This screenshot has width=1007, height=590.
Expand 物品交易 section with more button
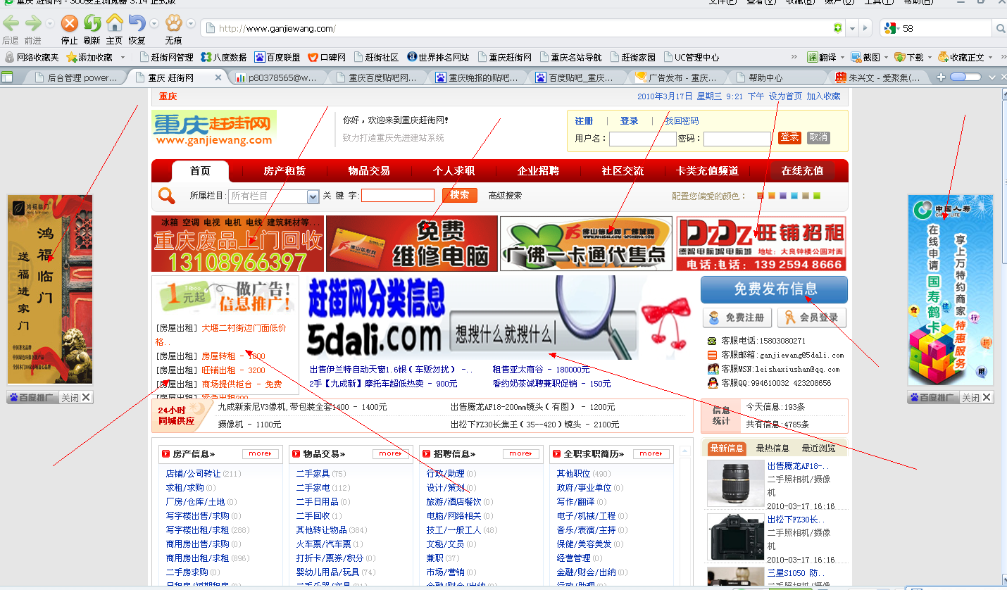[390, 454]
